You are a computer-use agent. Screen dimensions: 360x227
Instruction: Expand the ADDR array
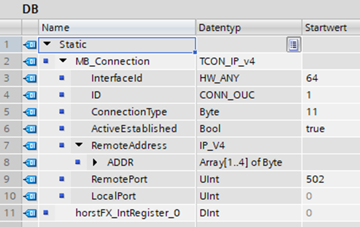[95, 163]
